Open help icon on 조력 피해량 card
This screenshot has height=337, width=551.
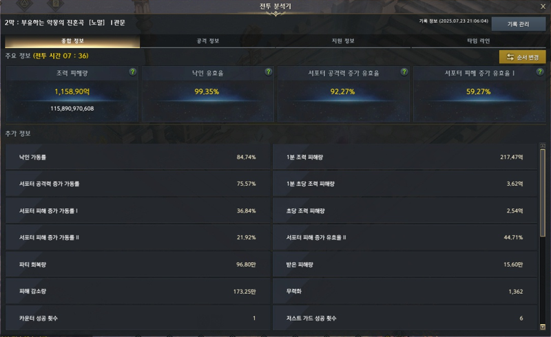pyautogui.click(x=132, y=72)
